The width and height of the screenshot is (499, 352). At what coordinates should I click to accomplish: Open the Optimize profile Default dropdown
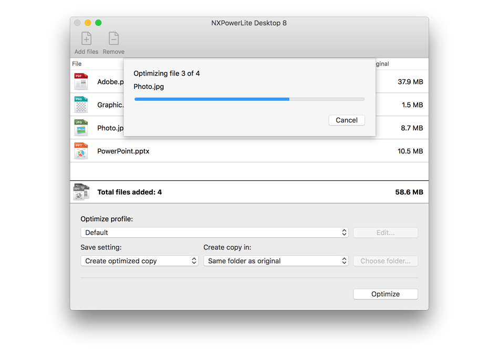tap(214, 233)
